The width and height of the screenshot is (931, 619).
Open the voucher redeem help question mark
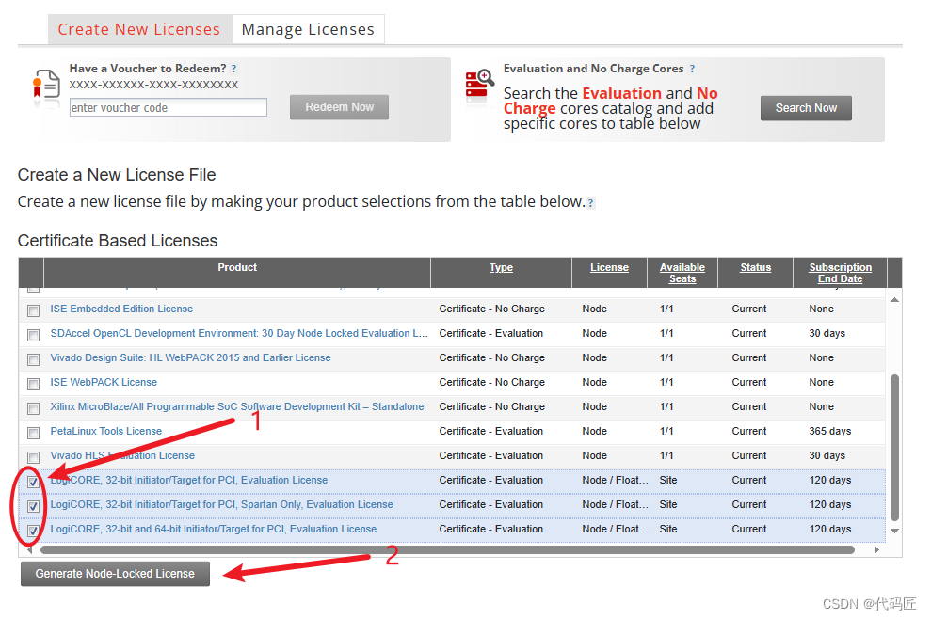click(x=234, y=69)
